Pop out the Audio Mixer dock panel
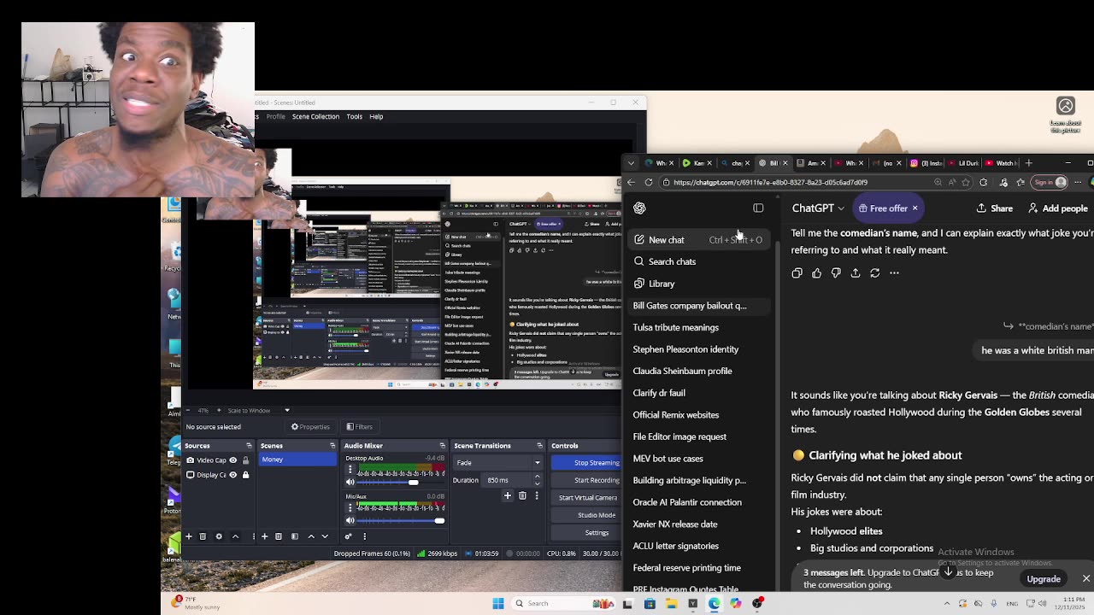1094x615 pixels. tap(442, 446)
